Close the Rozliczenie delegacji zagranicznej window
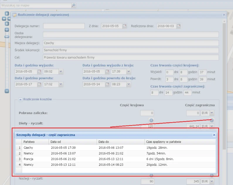233x185 pixels. coord(224,15)
